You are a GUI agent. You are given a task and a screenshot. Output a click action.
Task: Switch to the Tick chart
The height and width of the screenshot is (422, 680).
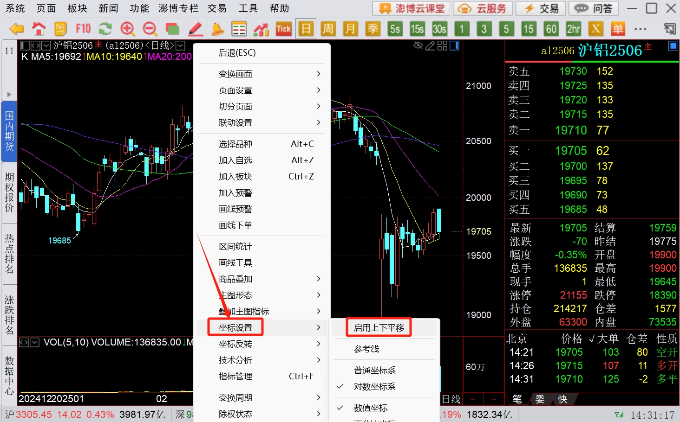283,29
